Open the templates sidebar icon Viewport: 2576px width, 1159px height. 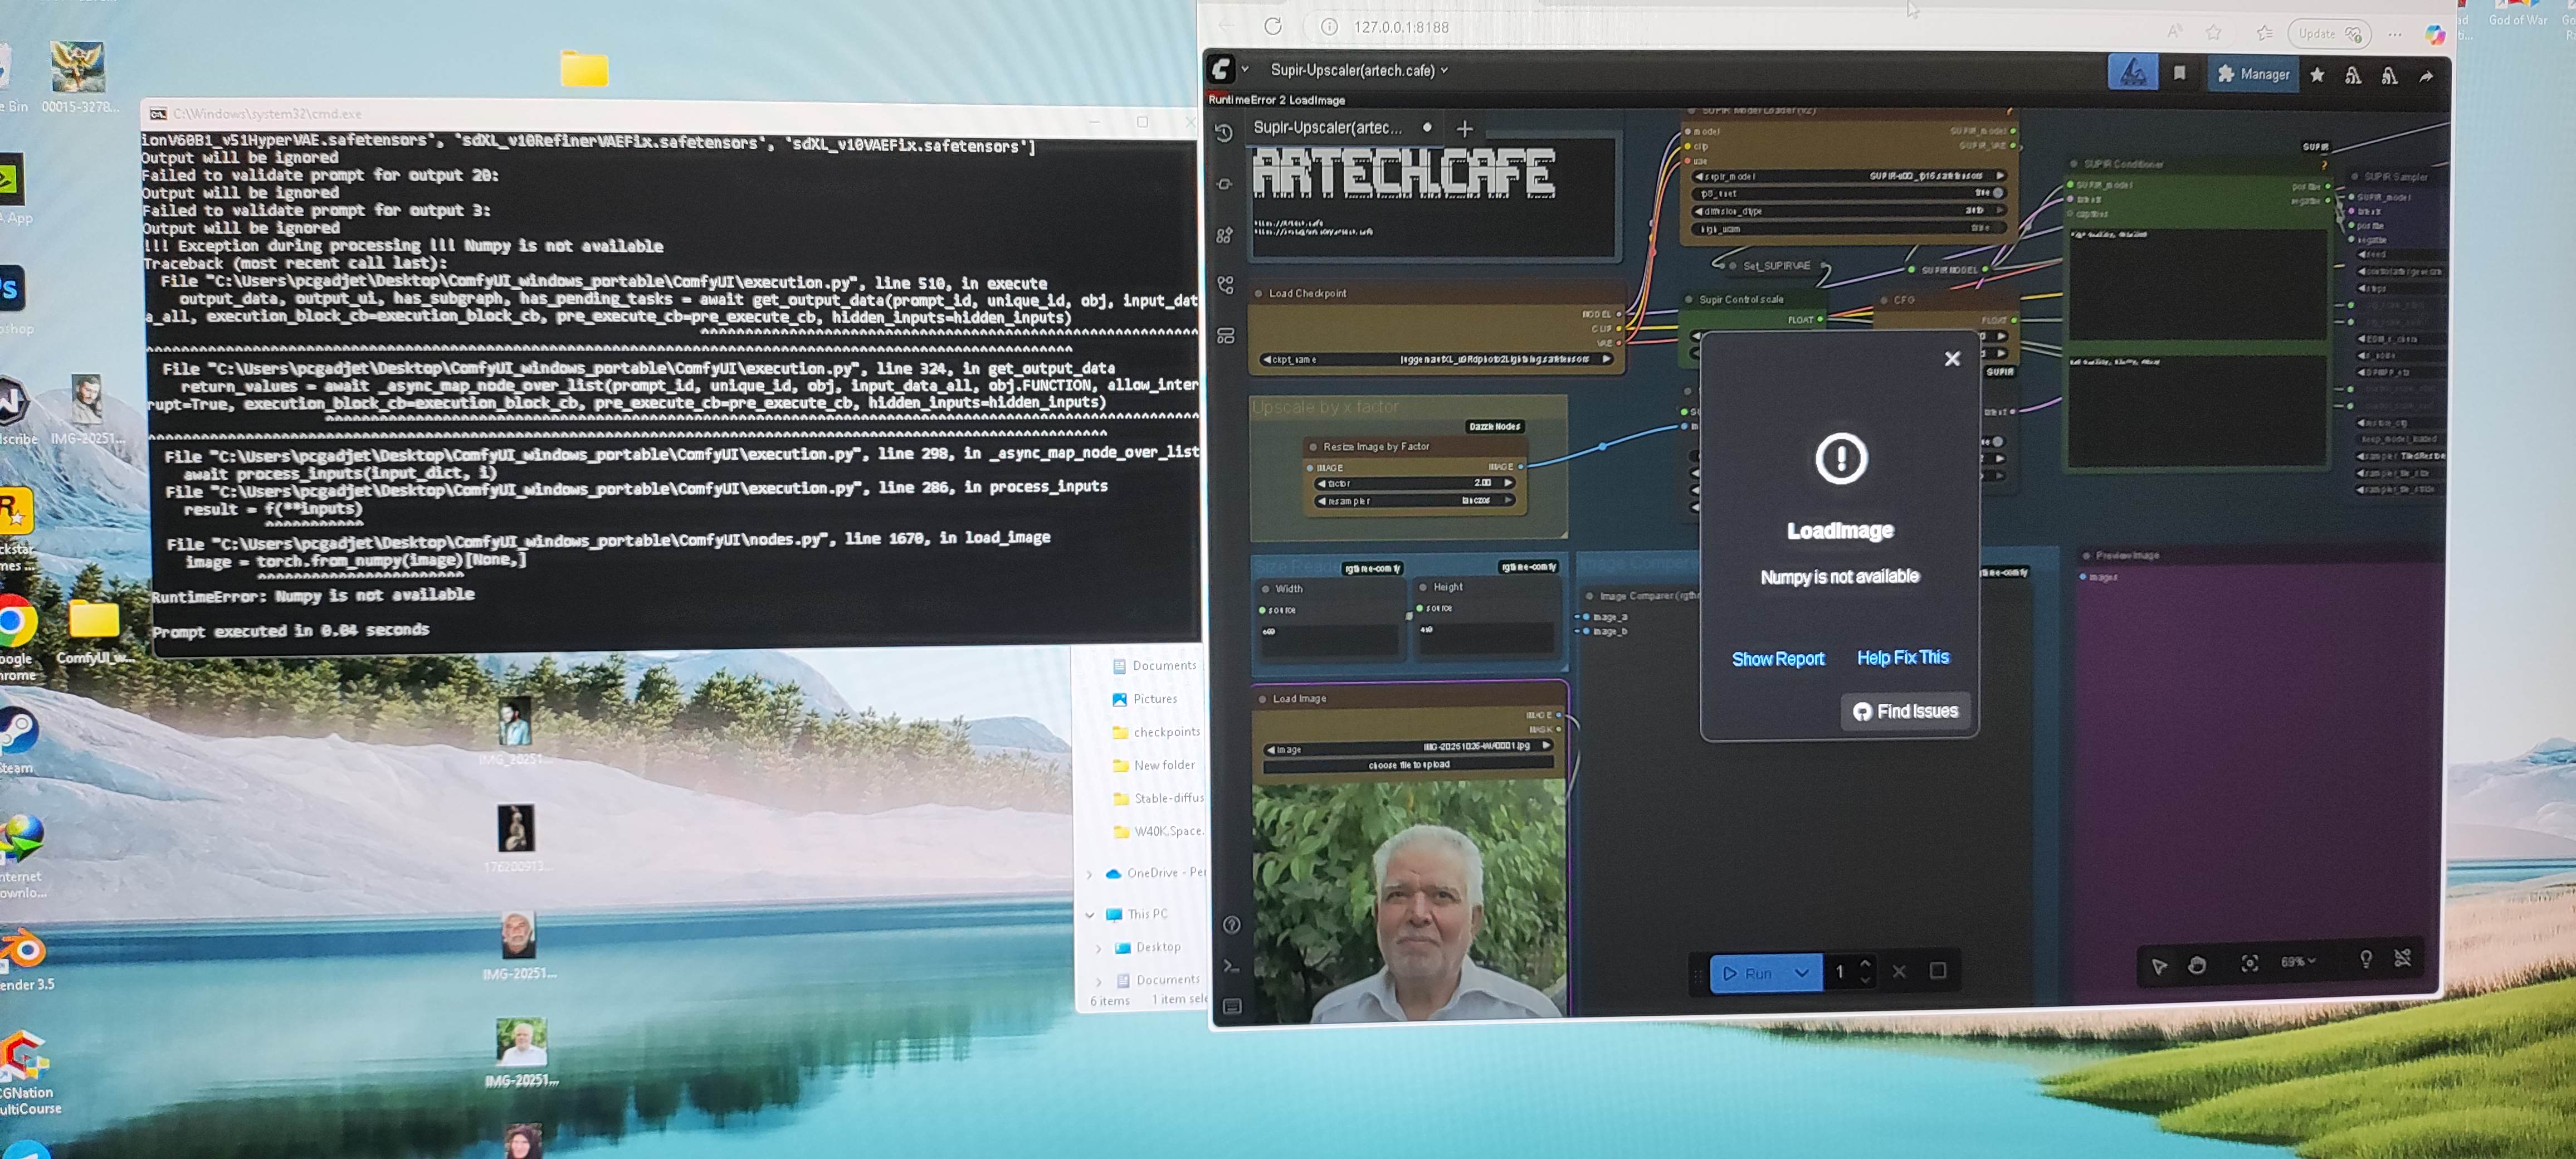1226,336
